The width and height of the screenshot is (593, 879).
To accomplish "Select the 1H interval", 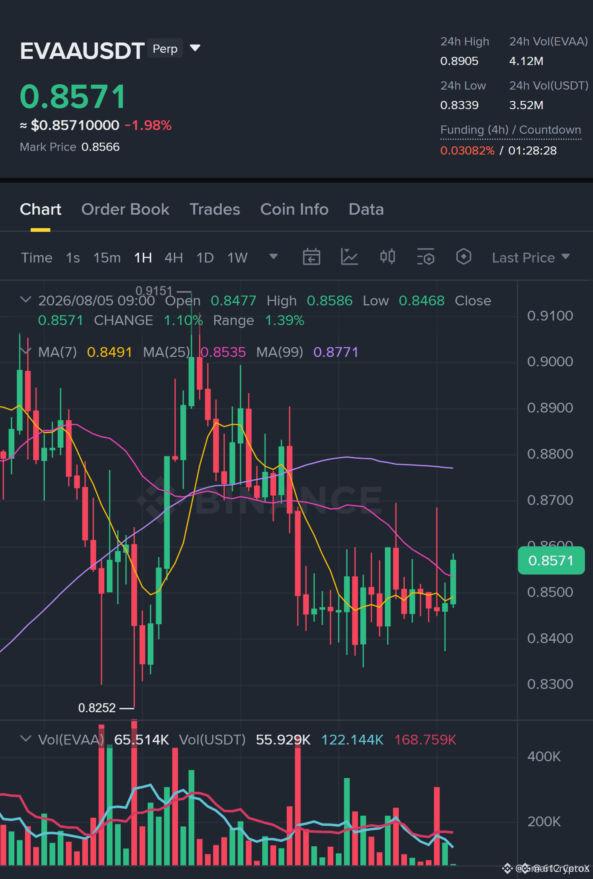I will coord(143,258).
